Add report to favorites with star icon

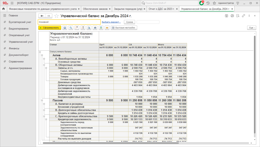pyautogui.click(x=57, y=16)
